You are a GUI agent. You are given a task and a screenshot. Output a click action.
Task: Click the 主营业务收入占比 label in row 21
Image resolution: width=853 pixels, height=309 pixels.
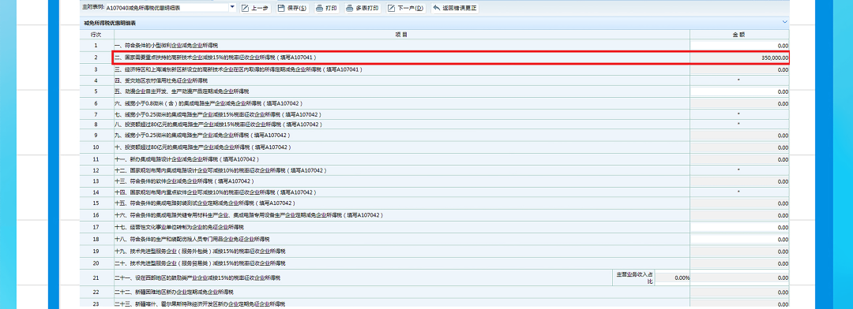[633, 277]
